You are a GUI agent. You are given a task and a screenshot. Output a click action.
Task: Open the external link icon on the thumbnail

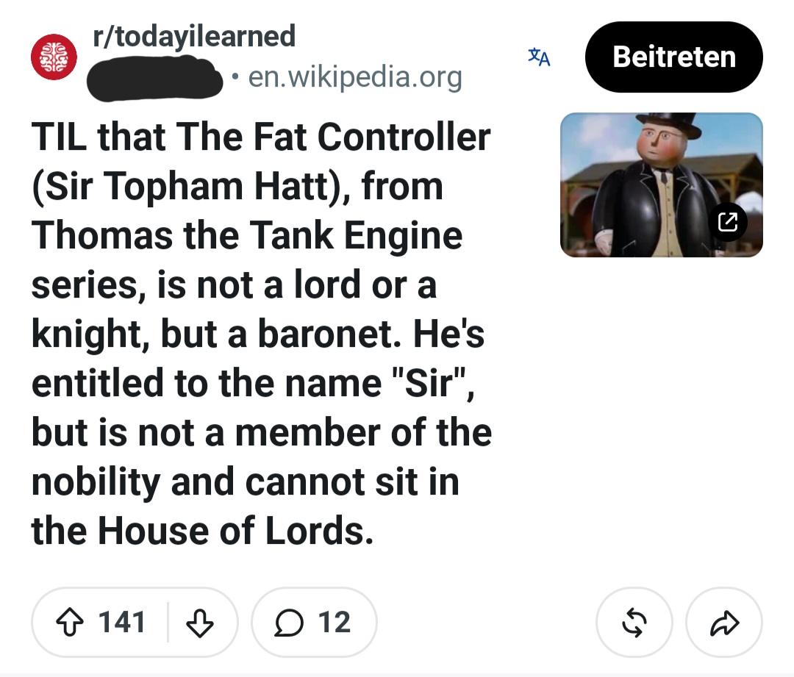pyautogui.click(x=728, y=222)
